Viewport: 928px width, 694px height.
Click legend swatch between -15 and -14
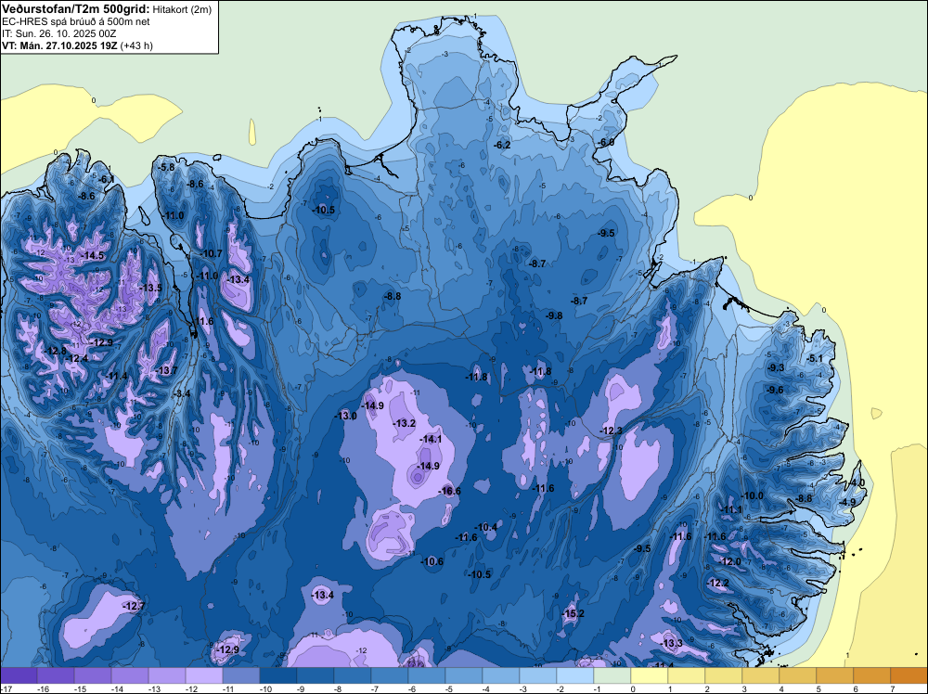(x=93, y=675)
